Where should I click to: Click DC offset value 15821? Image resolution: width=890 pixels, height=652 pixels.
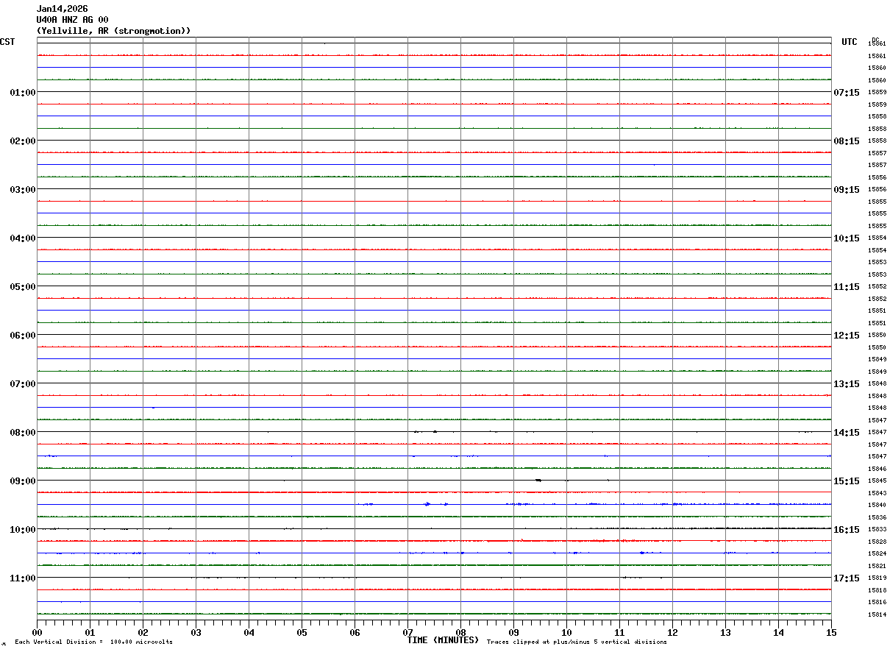point(877,566)
